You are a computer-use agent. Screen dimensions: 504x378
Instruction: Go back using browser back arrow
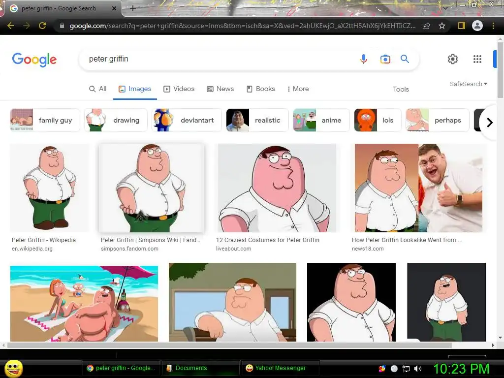pyautogui.click(x=11, y=26)
